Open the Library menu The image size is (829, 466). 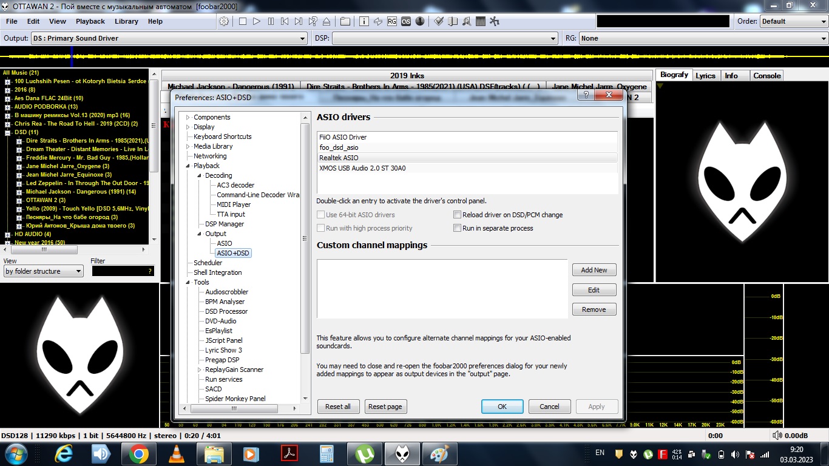pyautogui.click(x=126, y=21)
